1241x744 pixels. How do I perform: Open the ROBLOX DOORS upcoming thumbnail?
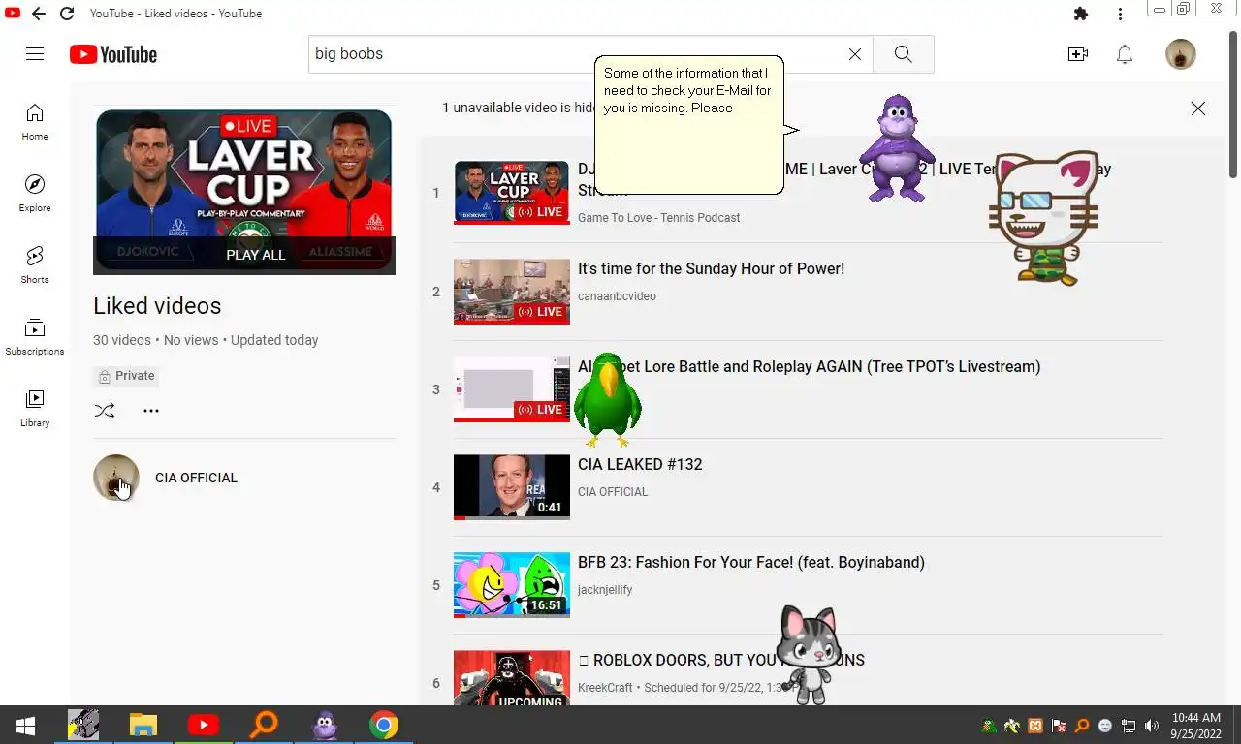tap(512, 677)
